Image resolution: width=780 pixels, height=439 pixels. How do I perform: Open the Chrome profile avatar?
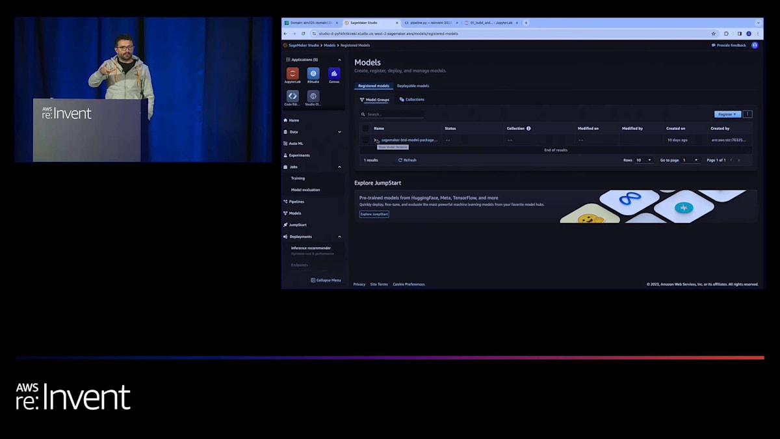[749, 33]
